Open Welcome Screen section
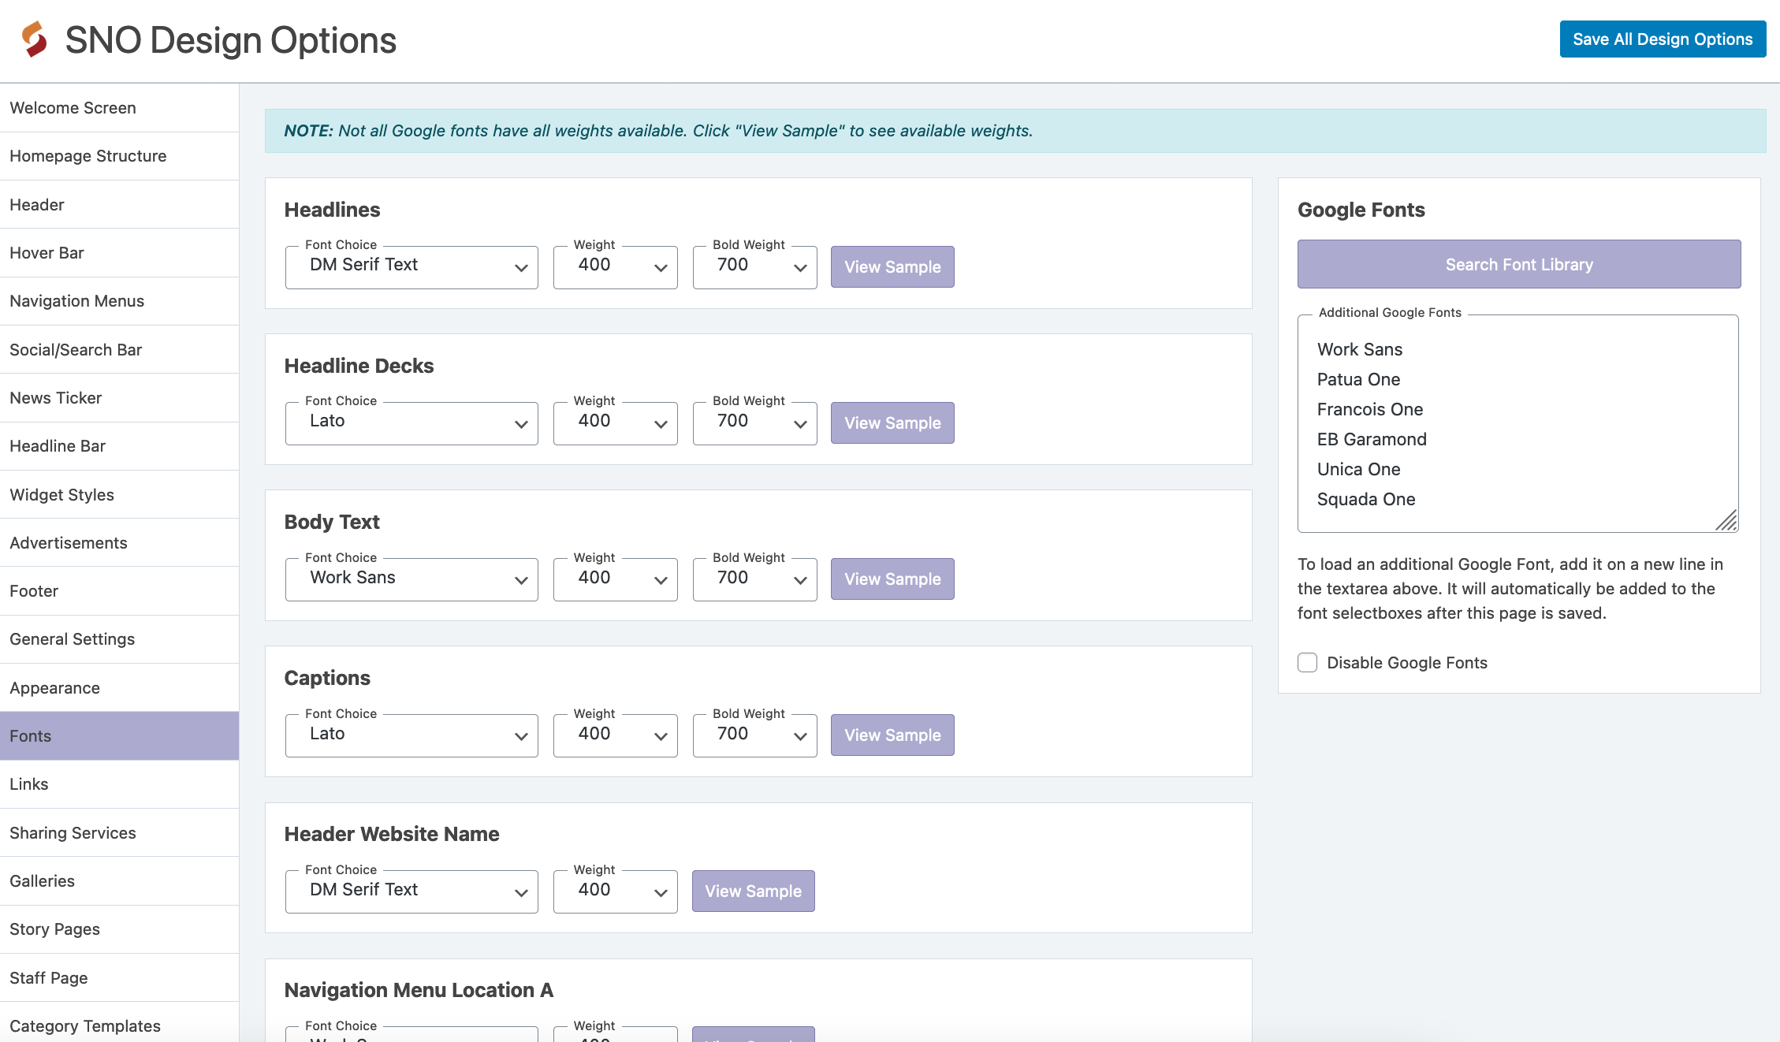Screen dimensions: 1780x1042 click(x=119, y=108)
